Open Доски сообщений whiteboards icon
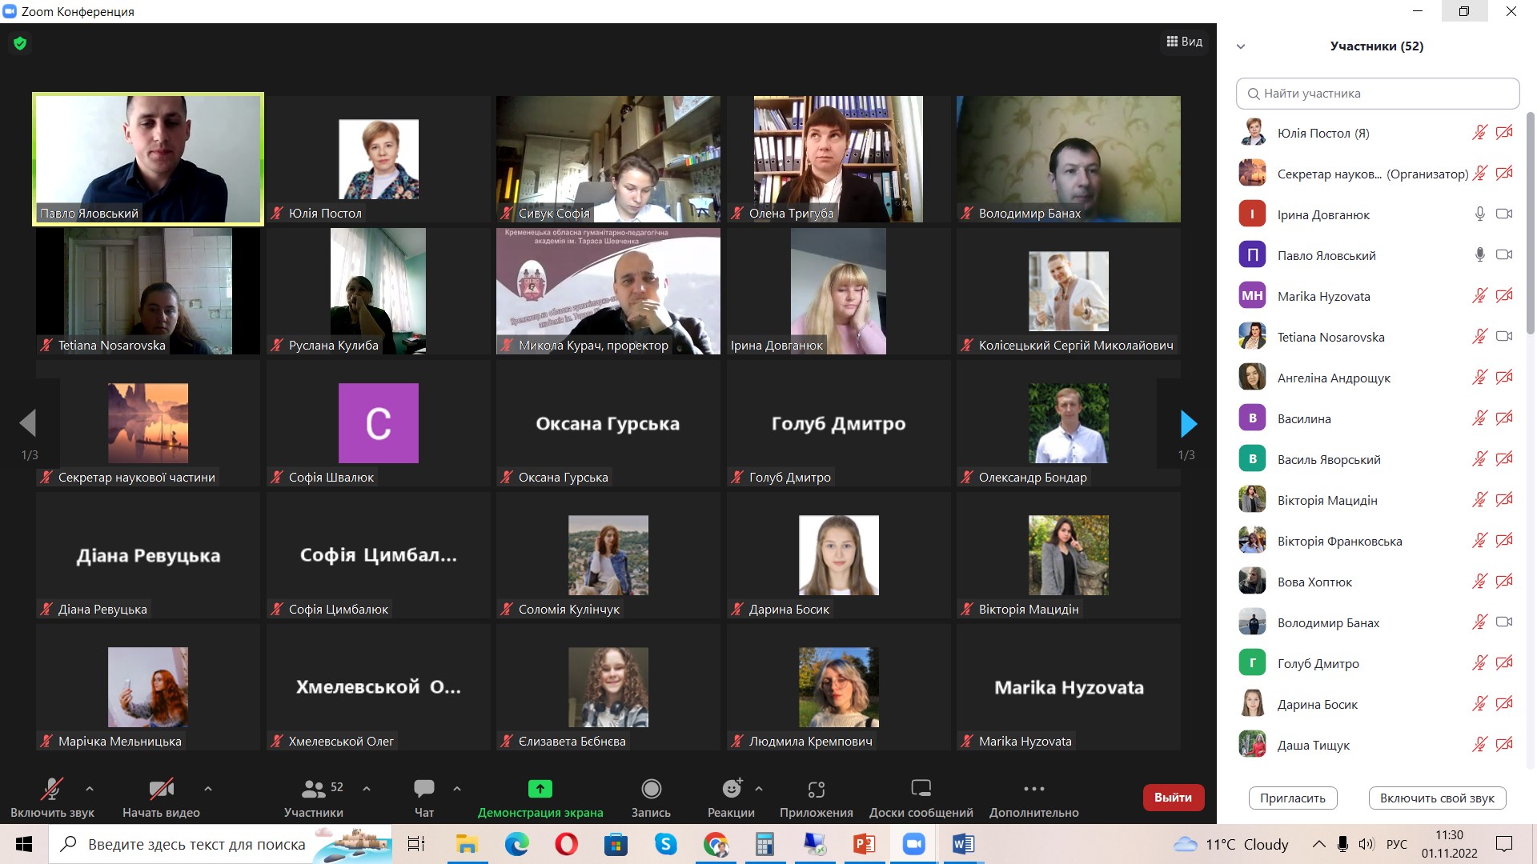Image resolution: width=1537 pixels, height=864 pixels. [x=921, y=789]
